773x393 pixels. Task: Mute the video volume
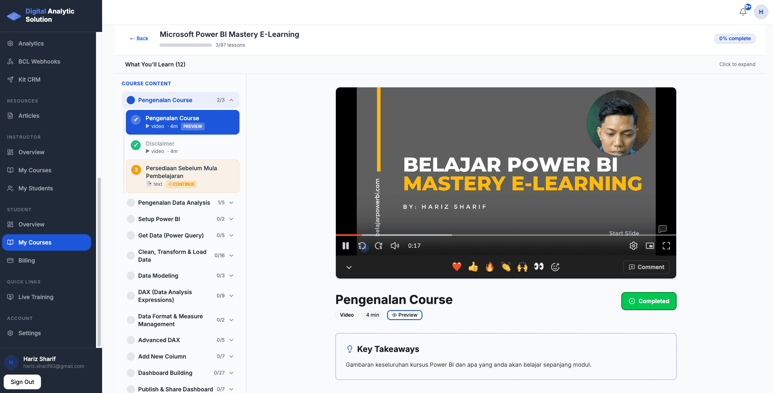(395, 246)
